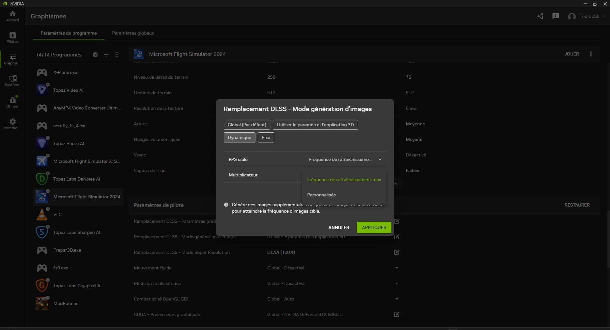Screen dimensions: 610x330
Task: Select the Dynamique mode option
Action: (239, 137)
